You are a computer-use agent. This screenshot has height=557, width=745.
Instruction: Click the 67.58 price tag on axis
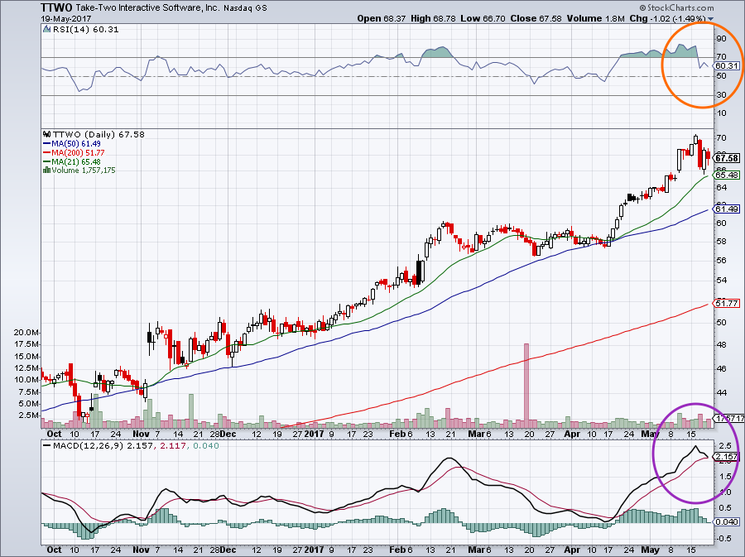tap(728, 158)
